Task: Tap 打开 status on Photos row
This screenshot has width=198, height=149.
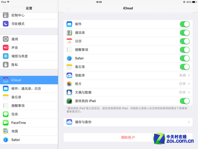Action: point(183,84)
